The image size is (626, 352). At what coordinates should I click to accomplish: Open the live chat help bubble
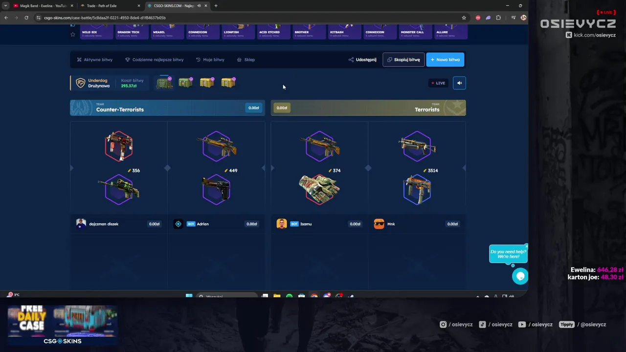tap(520, 276)
